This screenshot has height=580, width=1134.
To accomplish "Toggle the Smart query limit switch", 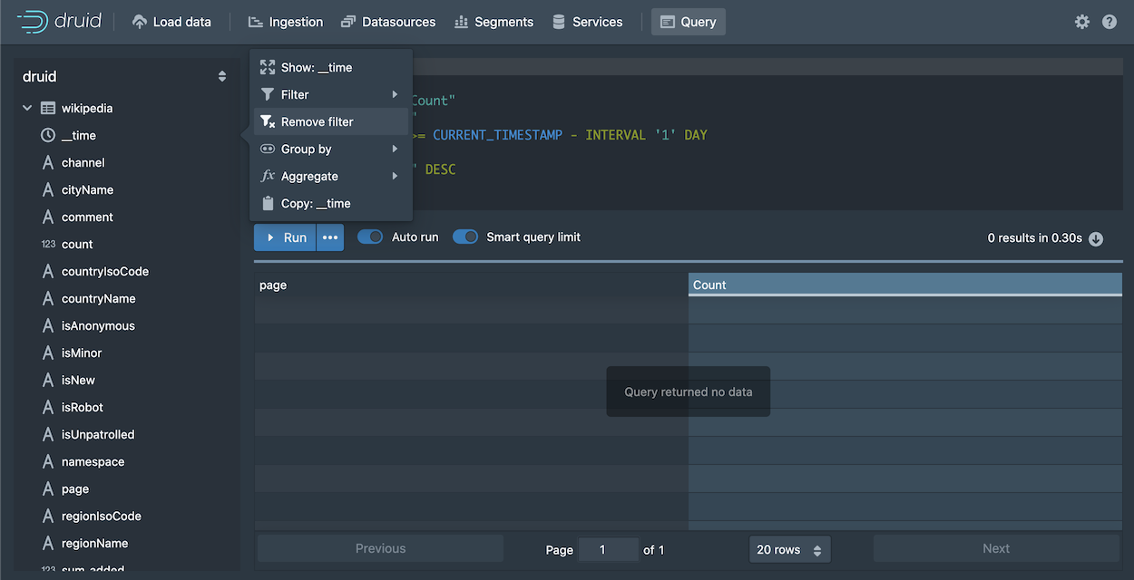I will [465, 237].
